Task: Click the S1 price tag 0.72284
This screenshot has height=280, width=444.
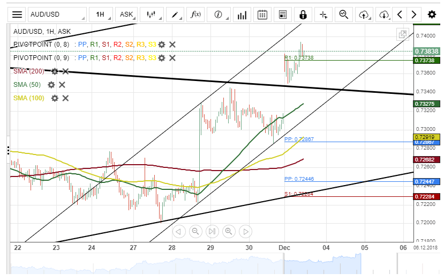Action: 427,197
